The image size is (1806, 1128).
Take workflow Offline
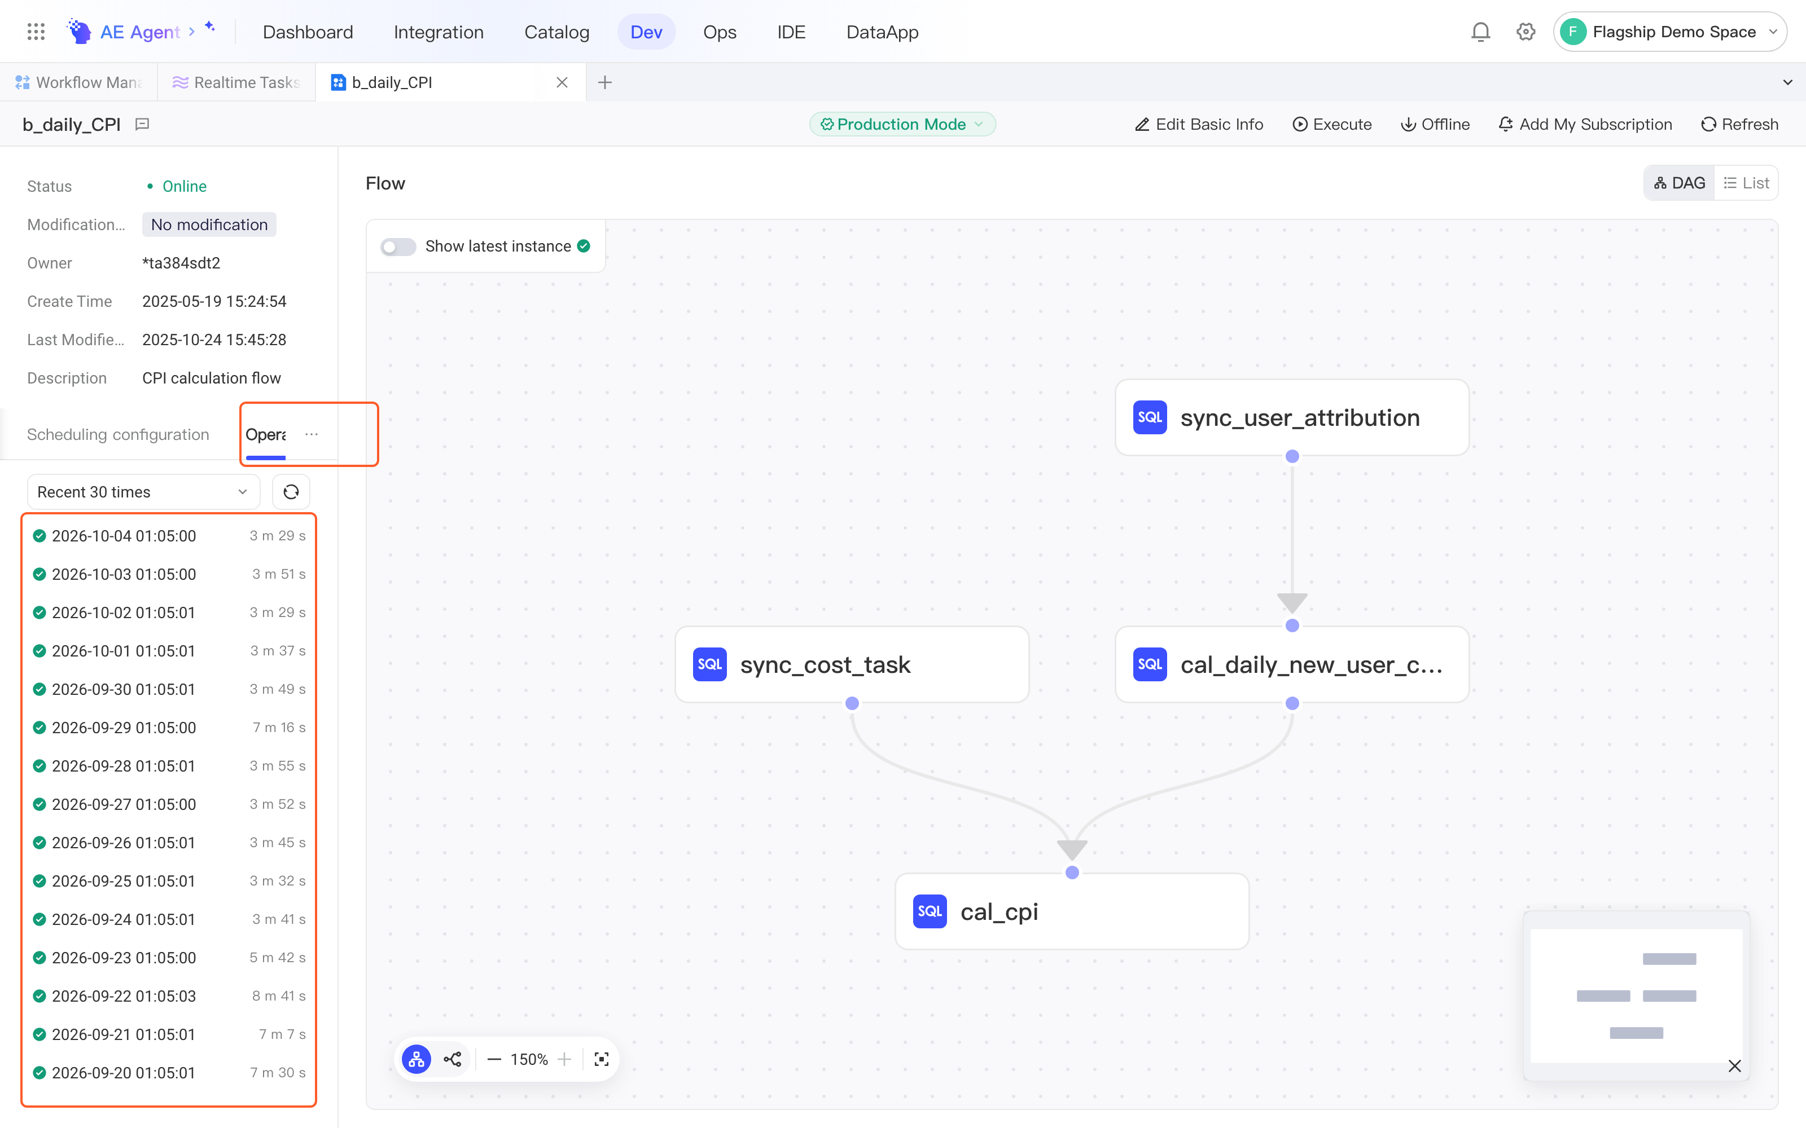(1435, 124)
